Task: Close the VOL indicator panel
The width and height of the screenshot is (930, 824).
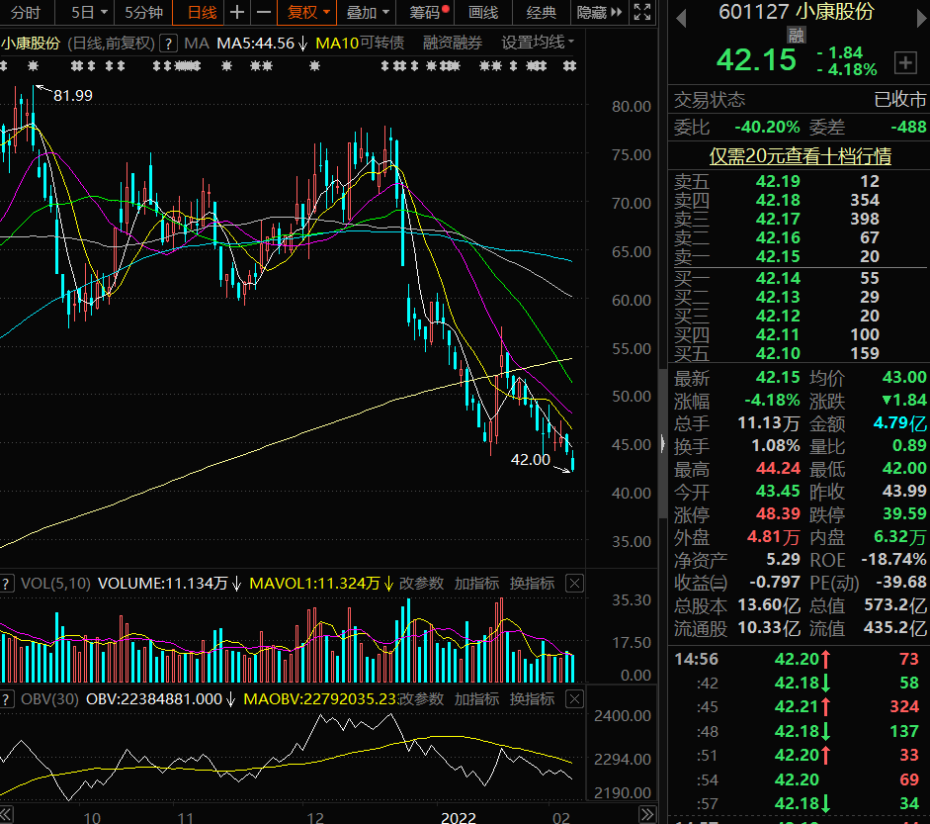Action: coord(574,584)
